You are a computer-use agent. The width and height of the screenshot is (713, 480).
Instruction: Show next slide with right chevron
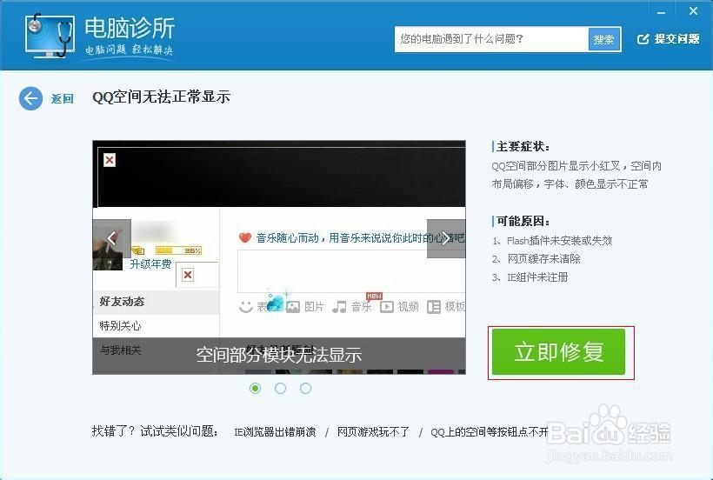coord(446,238)
